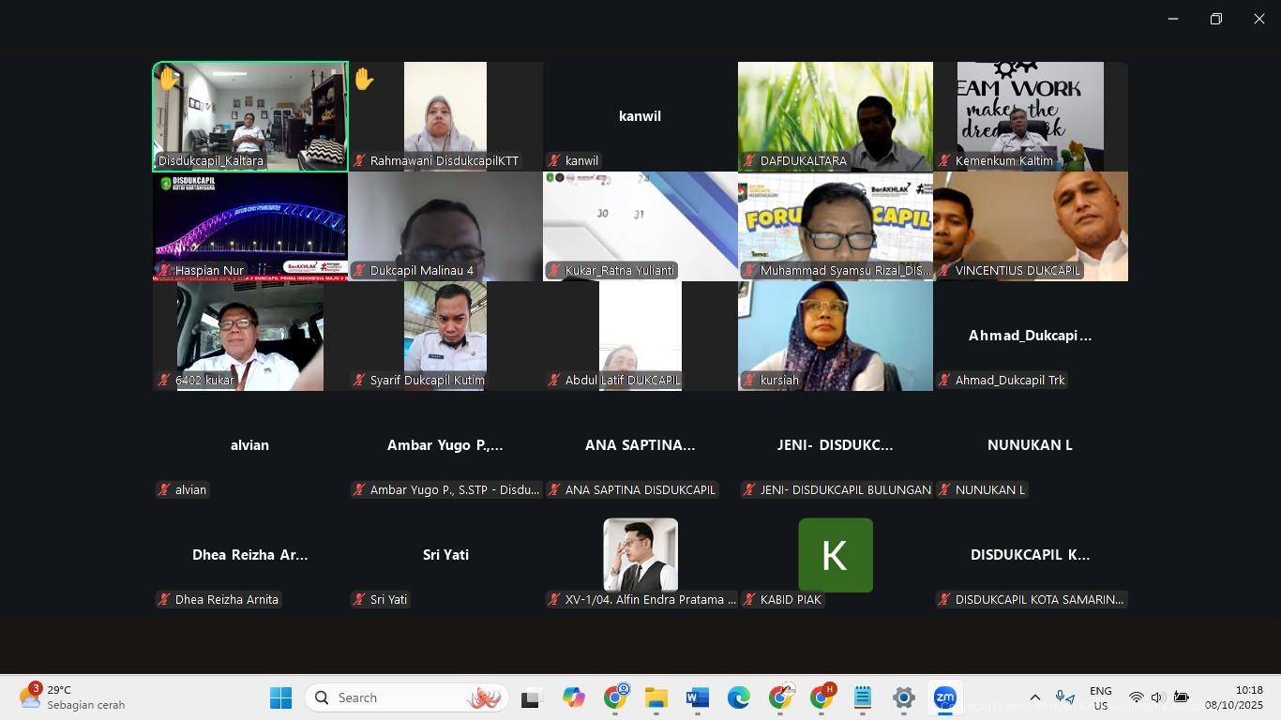Click the raised hand icon on Rahmawani's tile
The image size is (1281, 720).
coord(364,80)
